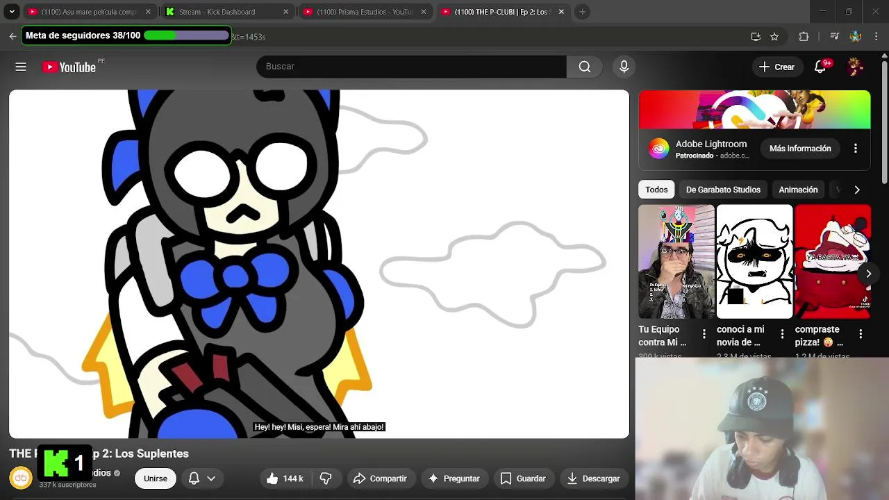
Task: Focus the Buscar search field
Action: pyautogui.click(x=411, y=67)
